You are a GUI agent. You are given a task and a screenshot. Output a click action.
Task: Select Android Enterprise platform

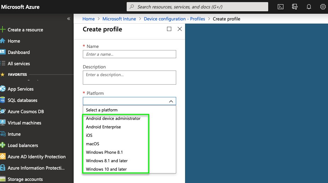coord(129,127)
